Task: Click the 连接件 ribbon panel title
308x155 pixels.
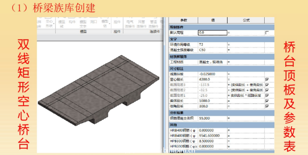Action: 155,32
